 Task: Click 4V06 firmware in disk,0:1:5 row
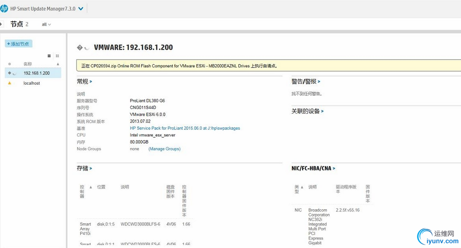171,224
